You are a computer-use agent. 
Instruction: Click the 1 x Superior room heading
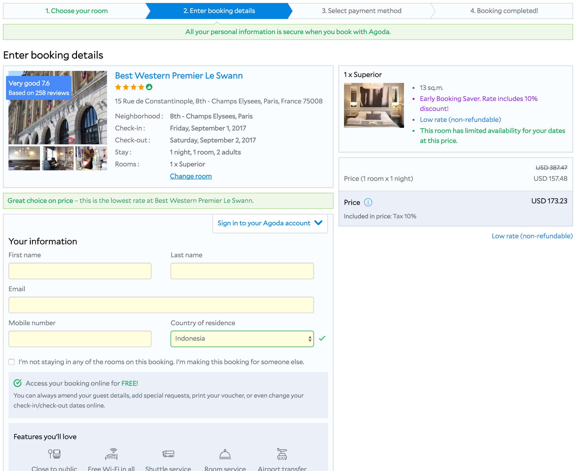click(362, 75)
